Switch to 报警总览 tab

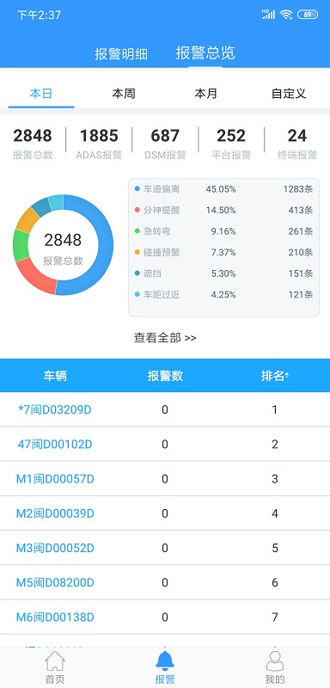(x=205, y=52)
